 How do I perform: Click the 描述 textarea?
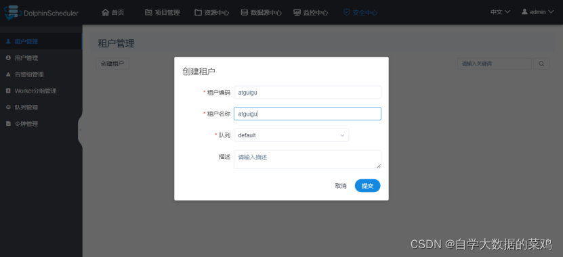coord(308,159)
